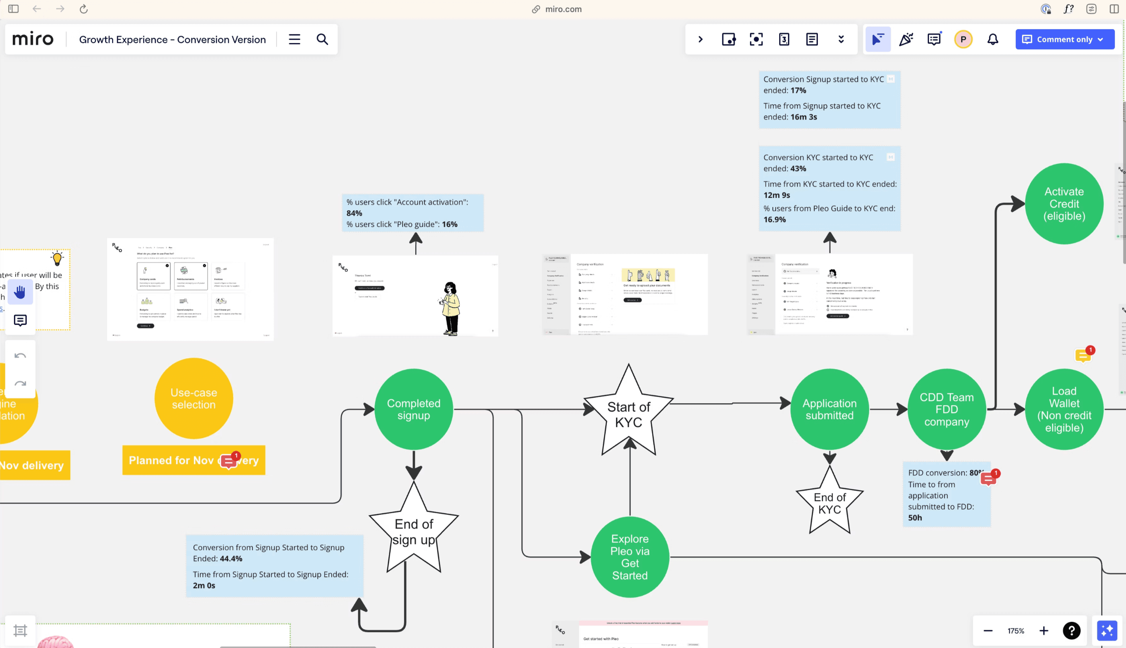
Task: Click the board title Growth Experience
Action: coord(172,39)
